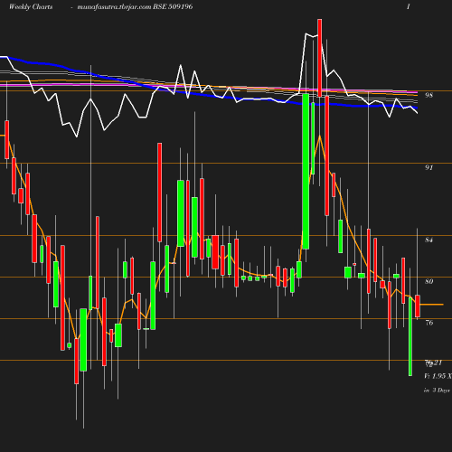
Task: Click the "munafasutra.tbrjar.com" source text
Action: pos(114,7)
